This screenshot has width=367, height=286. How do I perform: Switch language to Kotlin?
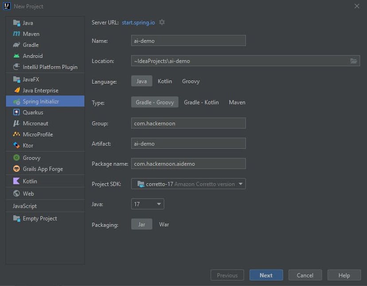pos(164,81)
